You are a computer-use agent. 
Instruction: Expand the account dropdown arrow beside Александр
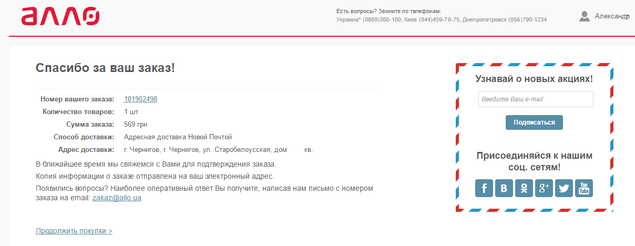[x=627, y=17]
